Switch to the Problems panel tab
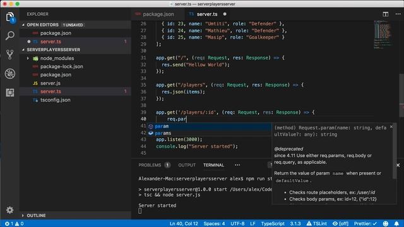 150,165
